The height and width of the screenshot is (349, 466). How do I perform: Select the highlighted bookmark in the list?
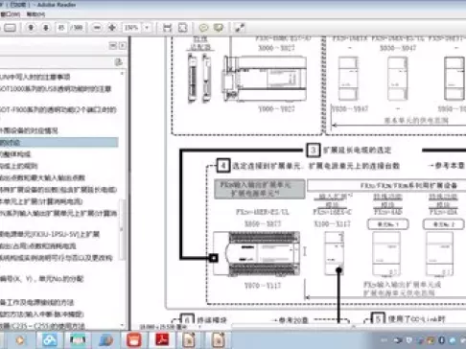[59, 142]
